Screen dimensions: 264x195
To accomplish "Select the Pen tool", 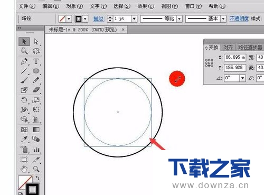I will pos(24,61).
